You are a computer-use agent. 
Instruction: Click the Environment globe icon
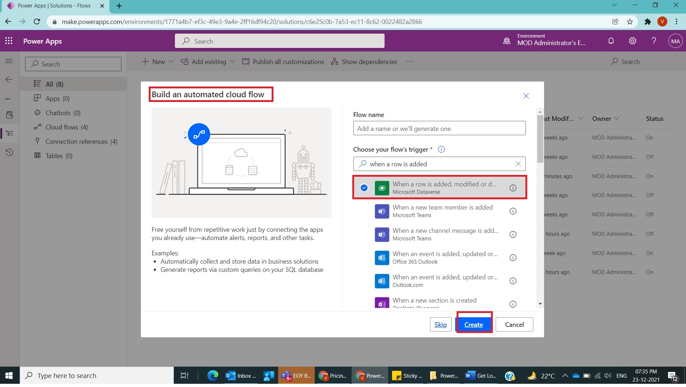point(506,40)
